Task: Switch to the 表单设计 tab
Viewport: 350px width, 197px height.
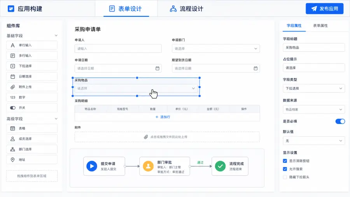Action: 126,9
